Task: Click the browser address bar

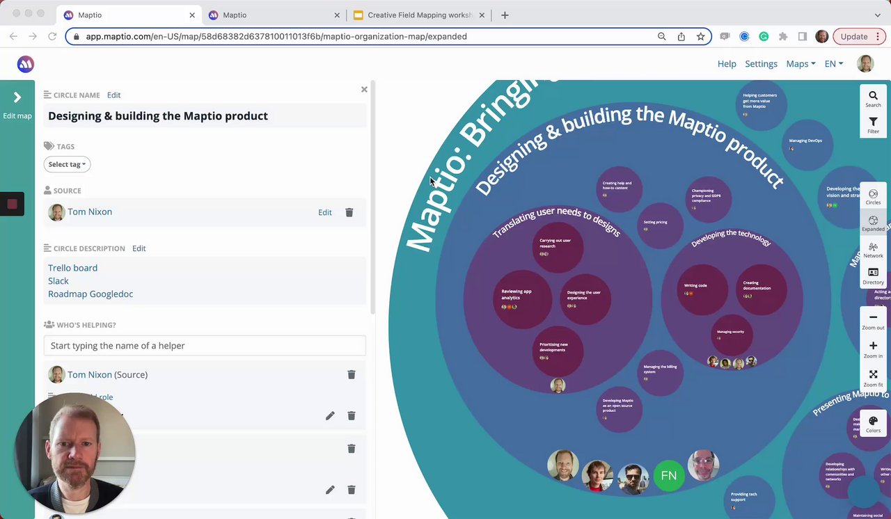Action: click(x=369, y=36)
